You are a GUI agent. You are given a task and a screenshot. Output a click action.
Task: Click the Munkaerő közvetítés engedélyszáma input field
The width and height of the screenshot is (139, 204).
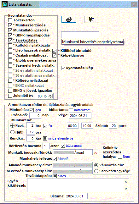(80, 35)
